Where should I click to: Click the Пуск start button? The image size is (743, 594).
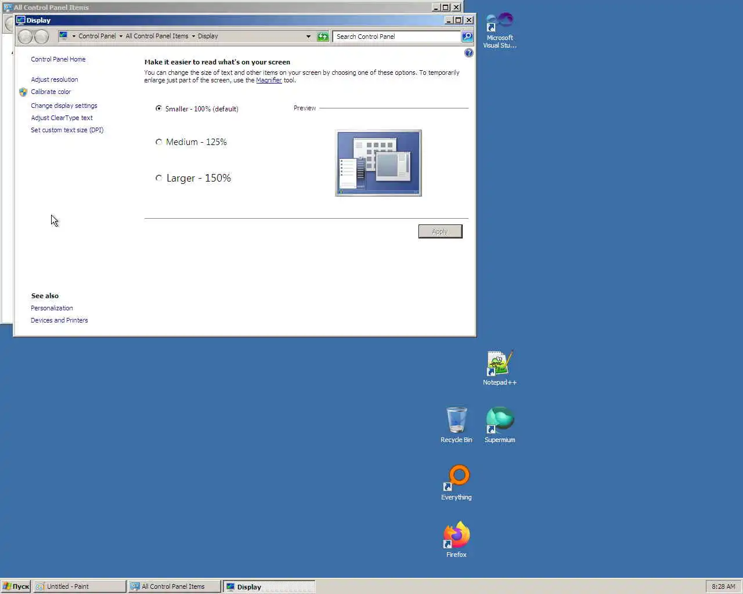click(16, 586)
